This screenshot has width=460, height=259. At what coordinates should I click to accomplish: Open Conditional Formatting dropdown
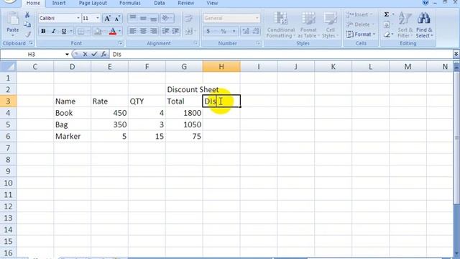click(281, 25)
